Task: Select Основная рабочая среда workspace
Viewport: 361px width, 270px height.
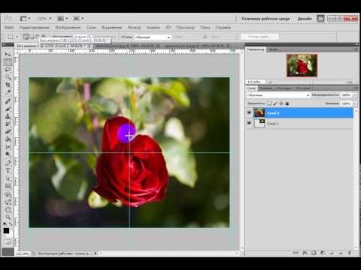Action: tap(265, 19)
